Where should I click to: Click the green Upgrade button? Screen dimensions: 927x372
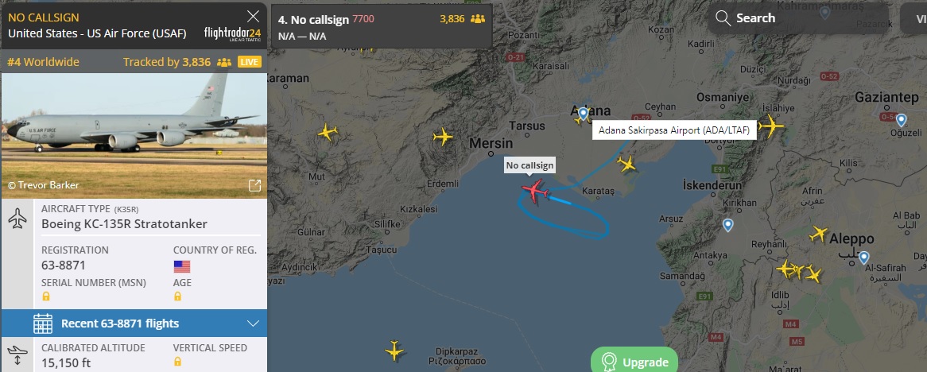coord(634,362)
